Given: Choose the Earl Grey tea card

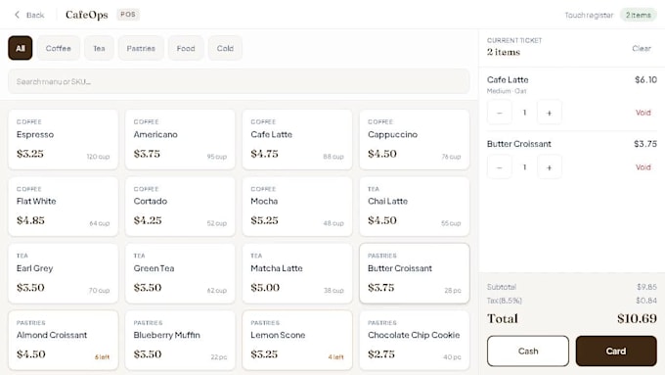Looking at the screenshot, I should (64, 273).
